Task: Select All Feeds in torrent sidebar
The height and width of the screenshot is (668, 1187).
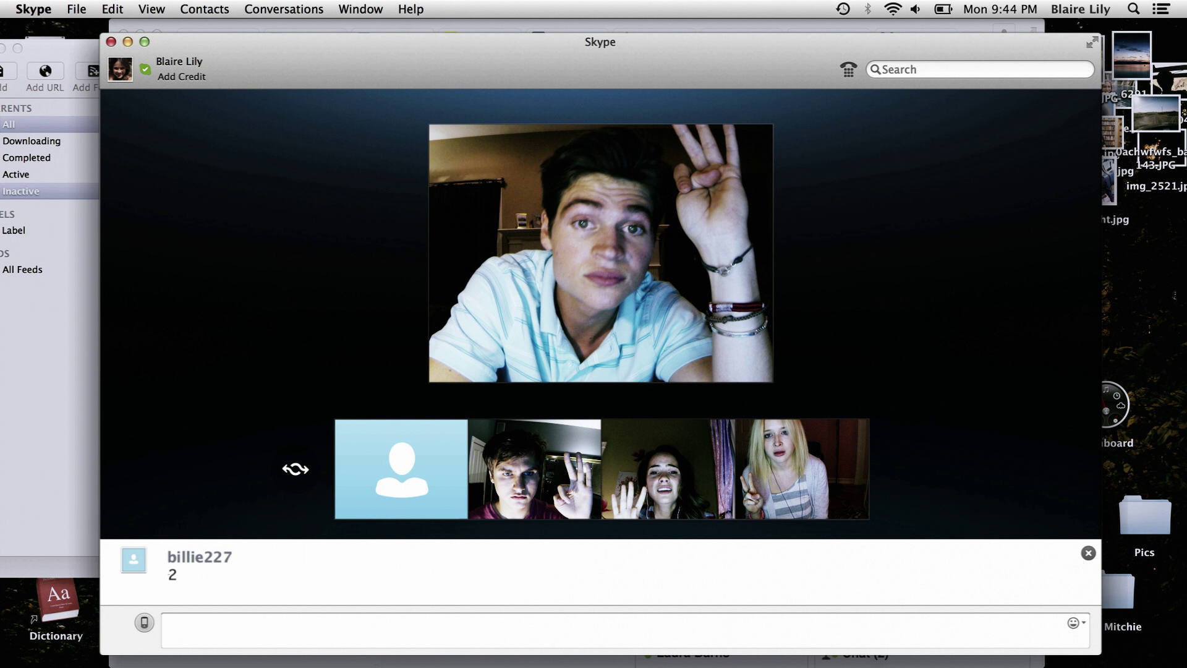Action: pyautogui.click(x=22, y=270)
